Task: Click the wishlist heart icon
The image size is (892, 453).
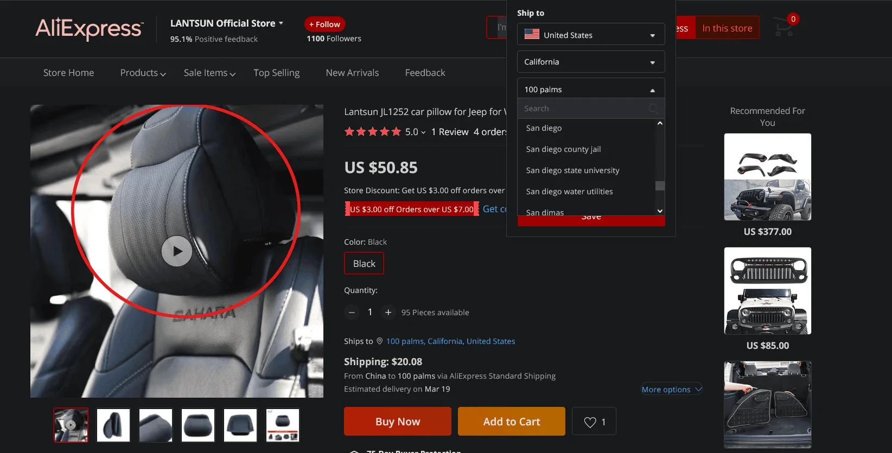Action: [590, 422]
